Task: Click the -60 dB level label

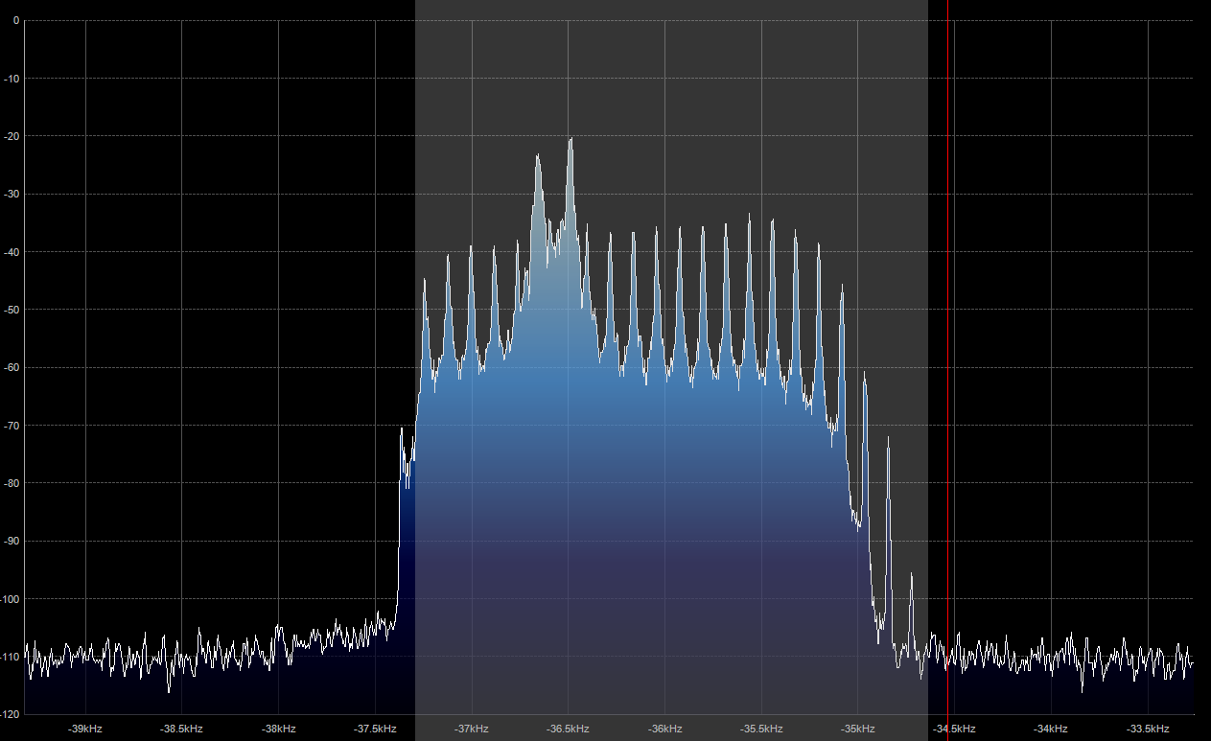Action: click(x=11, y=367)
